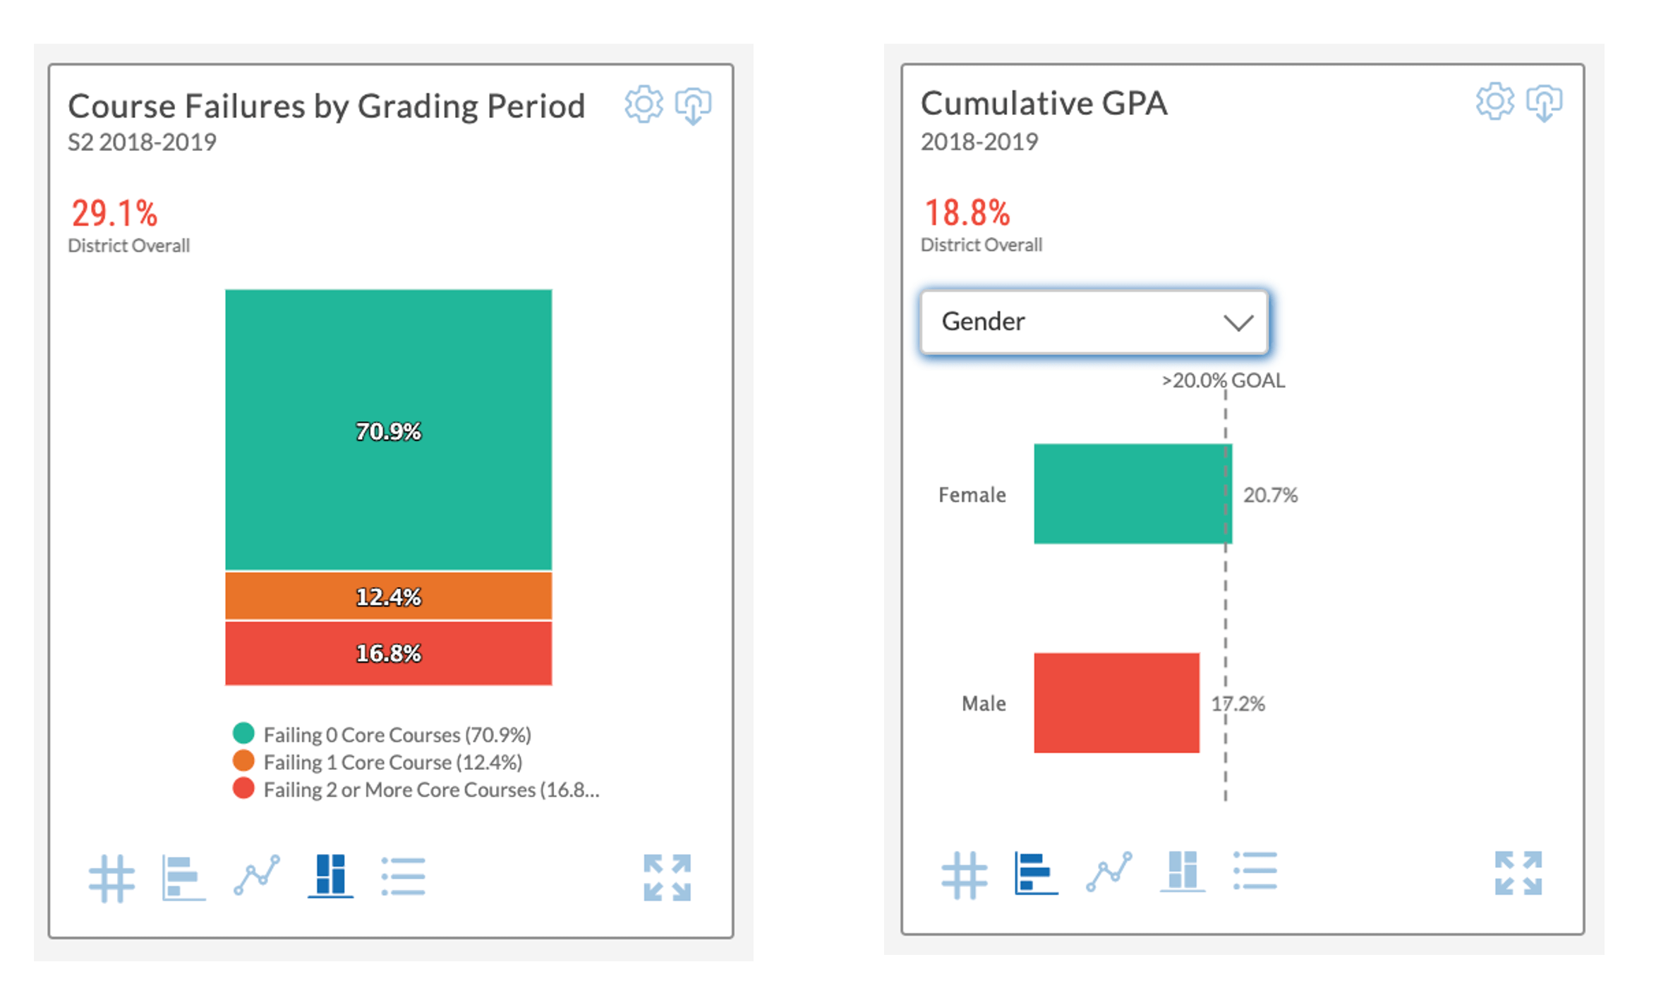Click the Male bar in the GPA chart
1661x1005 pixels.
1116,703
